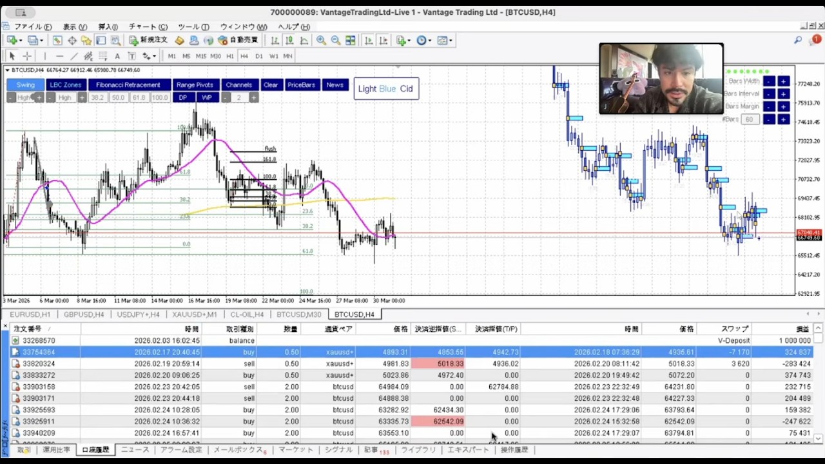Select the trendline drawing tool

[74, 56]
